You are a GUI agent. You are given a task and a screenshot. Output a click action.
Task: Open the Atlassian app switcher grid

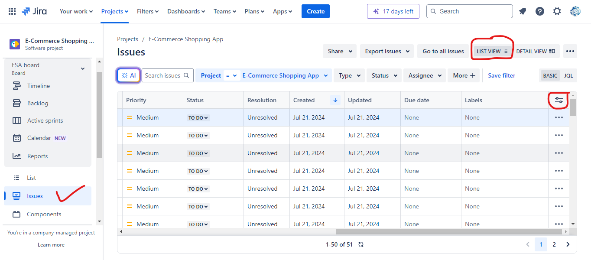tap(12, 11)
